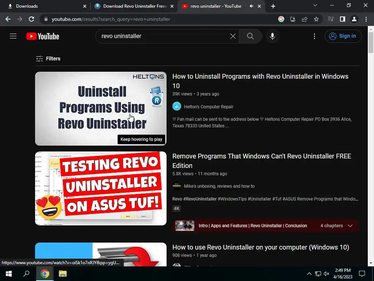The height and width of the screenshot is (281, 374).
Task: Click the address bar URL
Action: pyautogui.click(x=111, y=19)
